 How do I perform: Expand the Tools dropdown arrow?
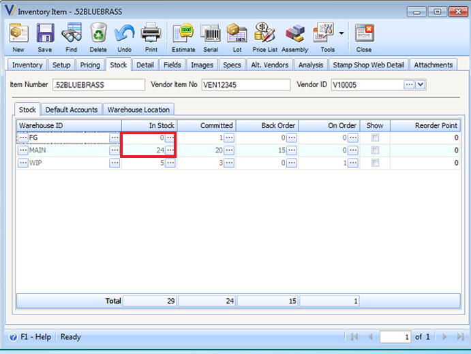(341, 33)
